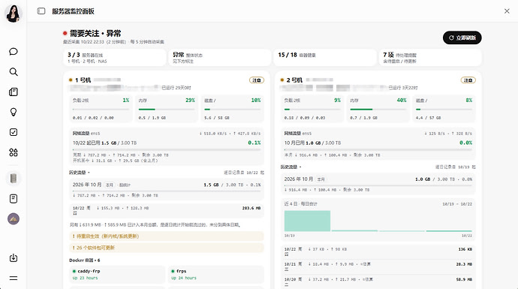
Task: Click the 服务器监控面板 panel title
Action: (x=73, y=11)
